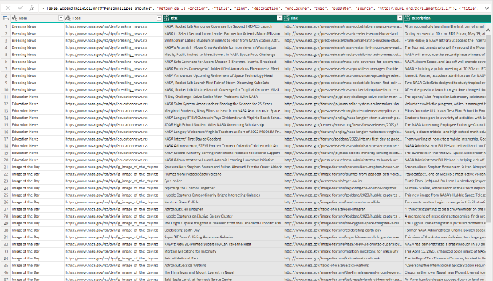This screenshot has width=493, height=281.
Task: Click the fx insert step icon
Action: (x=32, y=9)
